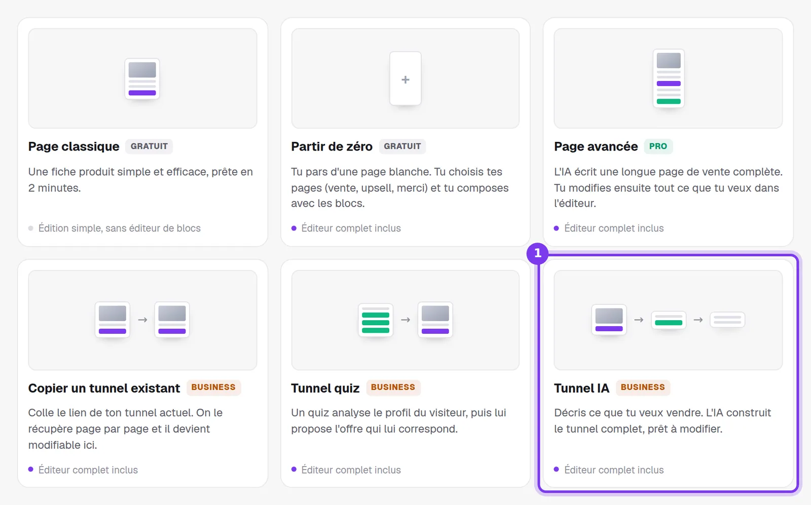The image size is (811, 505).
Task: Pick the Tunnel quiz title
Action: (325, 388)
